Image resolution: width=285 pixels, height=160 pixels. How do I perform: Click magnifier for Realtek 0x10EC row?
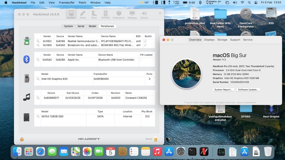click(x=38, y=41)
